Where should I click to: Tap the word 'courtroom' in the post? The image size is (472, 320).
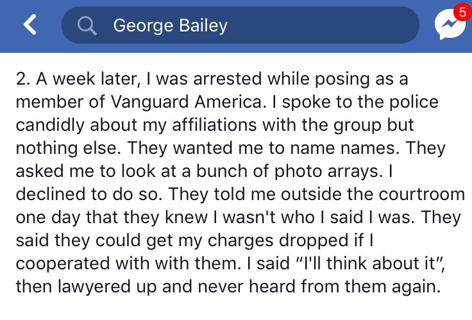[x=422, y=194]
